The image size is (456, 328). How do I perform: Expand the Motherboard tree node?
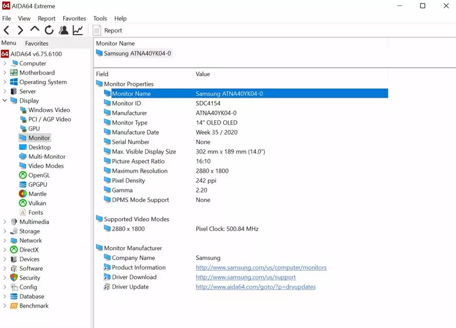tap(5, 72)
